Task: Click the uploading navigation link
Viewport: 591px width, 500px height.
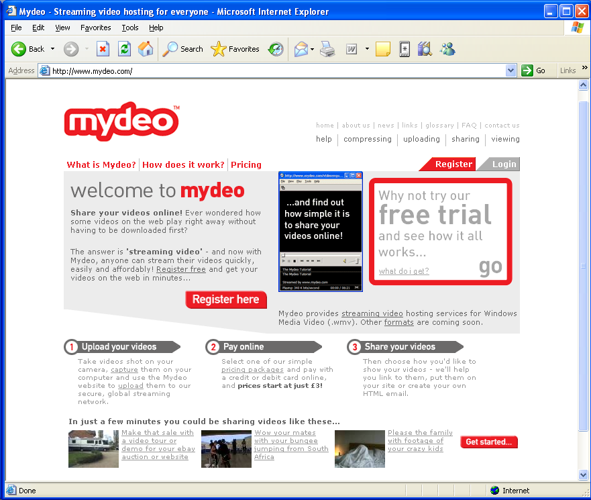Action: (421, 139)
